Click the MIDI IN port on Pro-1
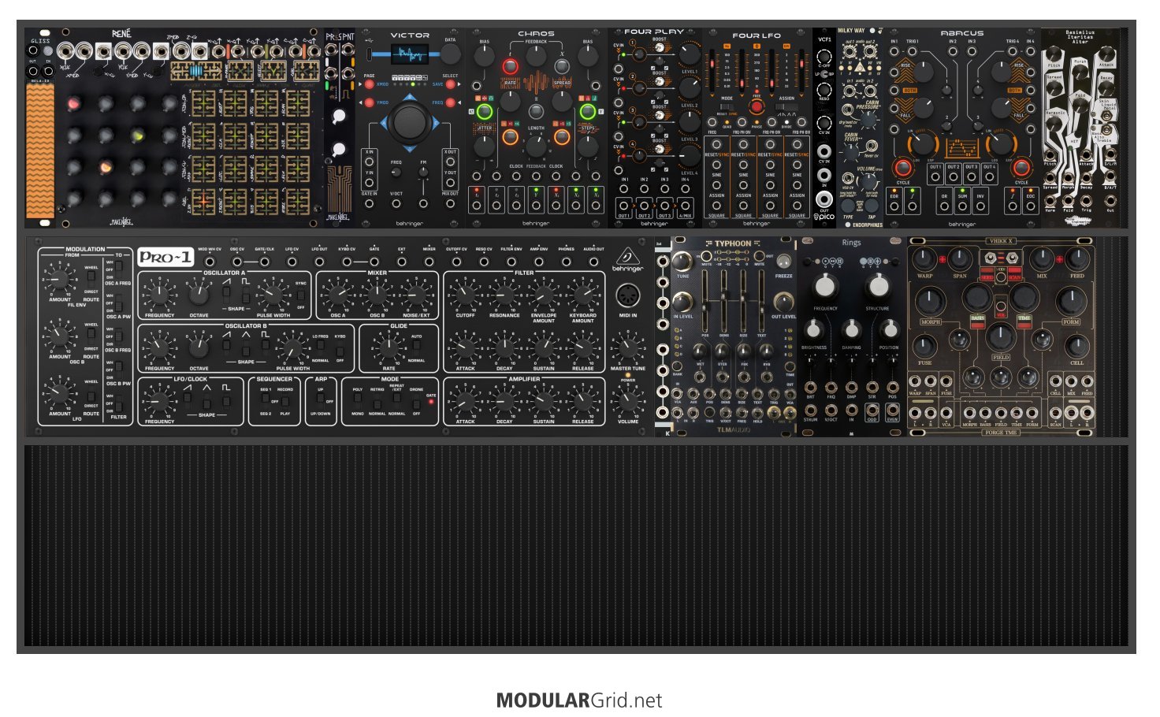 click(628, 297)
